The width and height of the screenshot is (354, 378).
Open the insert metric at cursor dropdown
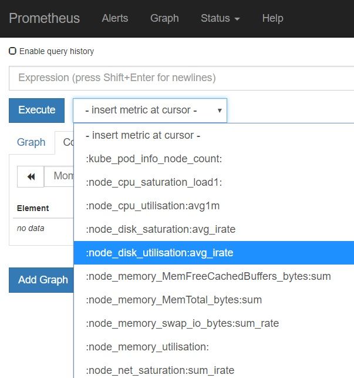(150, 111)
